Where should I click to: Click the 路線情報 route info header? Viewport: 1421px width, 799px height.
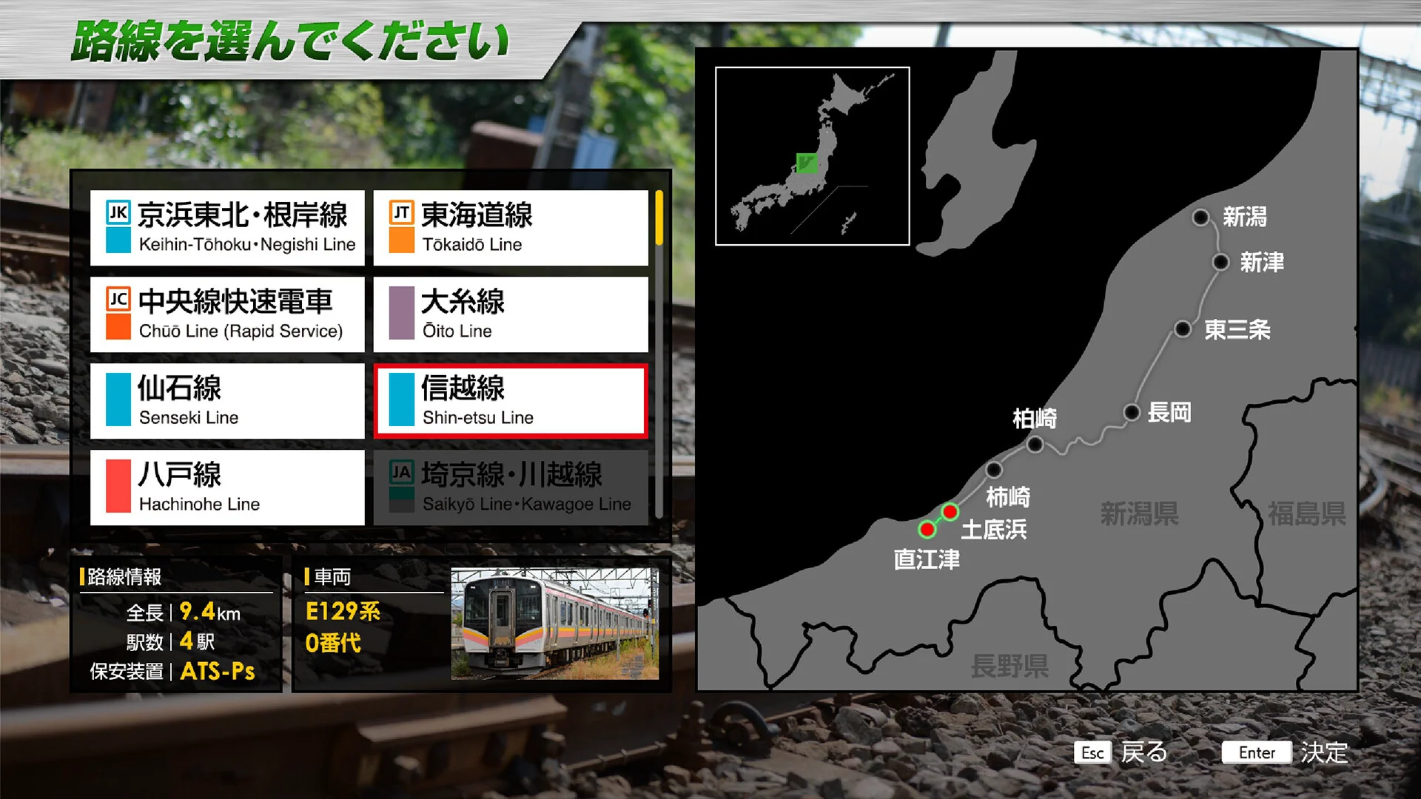(124, 576)
